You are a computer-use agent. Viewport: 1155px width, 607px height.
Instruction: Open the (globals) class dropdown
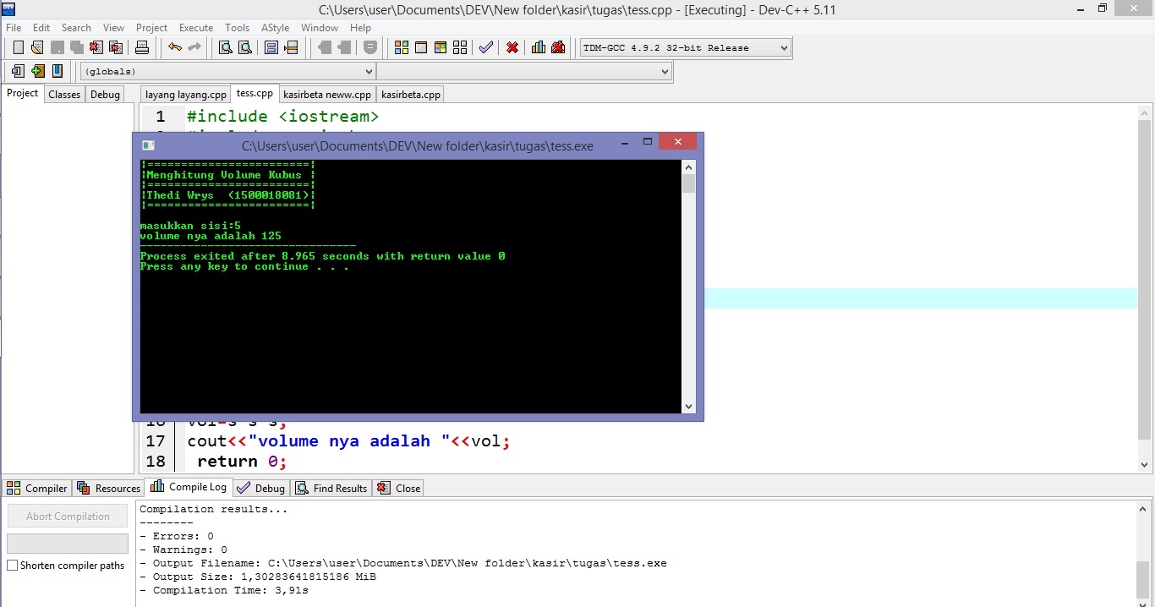coord(227,71)
